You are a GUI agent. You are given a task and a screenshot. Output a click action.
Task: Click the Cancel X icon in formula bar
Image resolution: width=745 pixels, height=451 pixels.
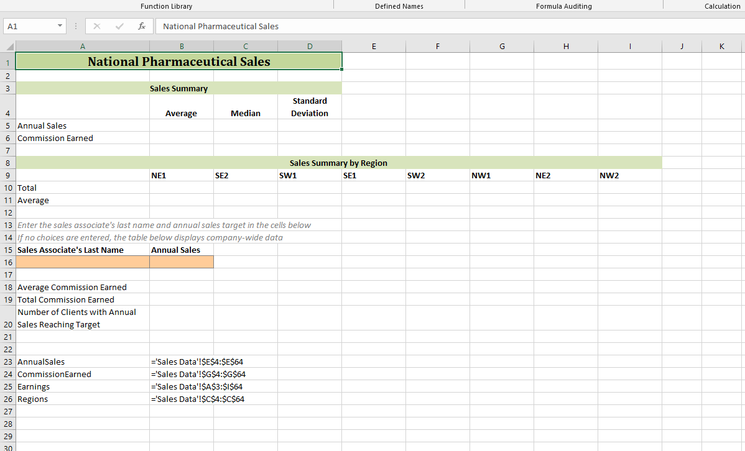(96, 26)
